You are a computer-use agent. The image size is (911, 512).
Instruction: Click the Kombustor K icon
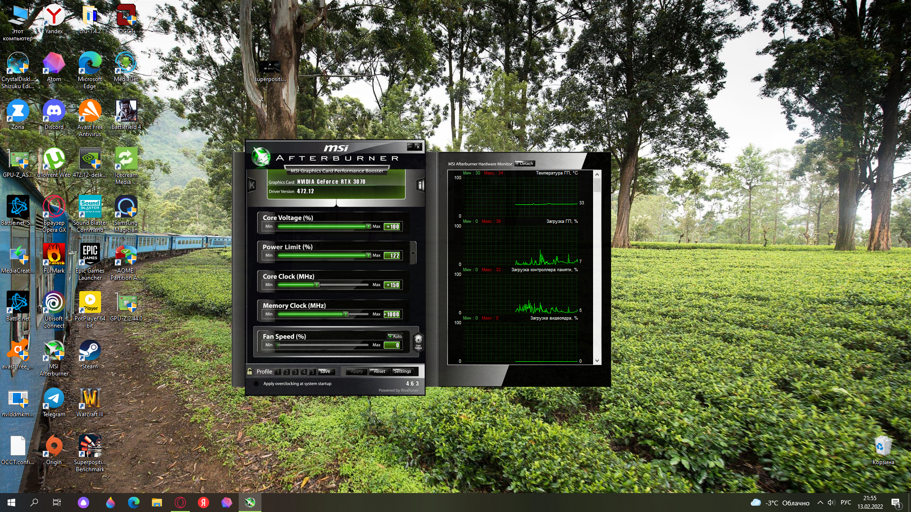click(252, 185)
